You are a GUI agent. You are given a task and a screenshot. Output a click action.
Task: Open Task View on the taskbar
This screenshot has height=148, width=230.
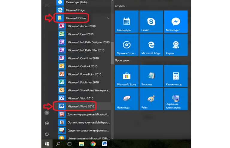pyautogui.click(x=69, y=144)
